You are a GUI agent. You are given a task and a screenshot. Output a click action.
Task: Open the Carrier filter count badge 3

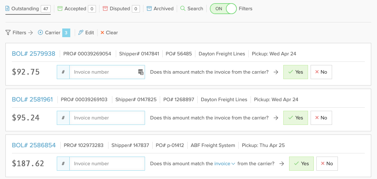66,33
